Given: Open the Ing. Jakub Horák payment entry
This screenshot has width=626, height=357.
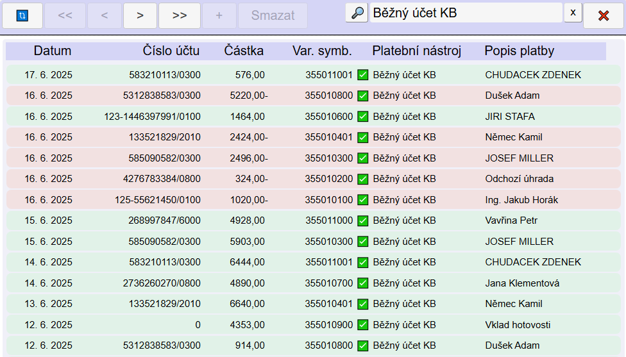Looking at the screenshot, I should pyautogui.click(x=521, y=200).
